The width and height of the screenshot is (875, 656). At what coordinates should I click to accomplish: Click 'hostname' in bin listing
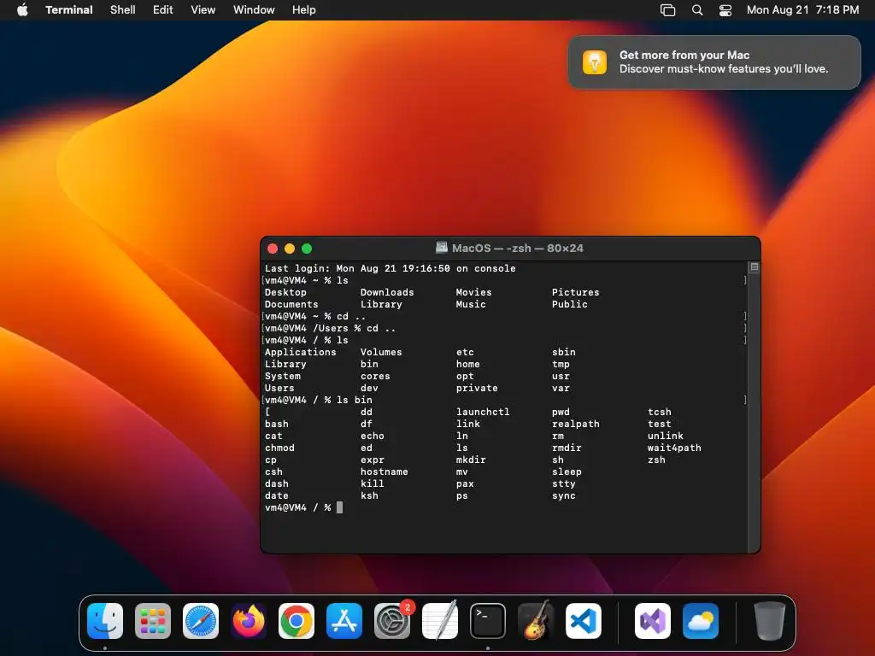(384, 471)
